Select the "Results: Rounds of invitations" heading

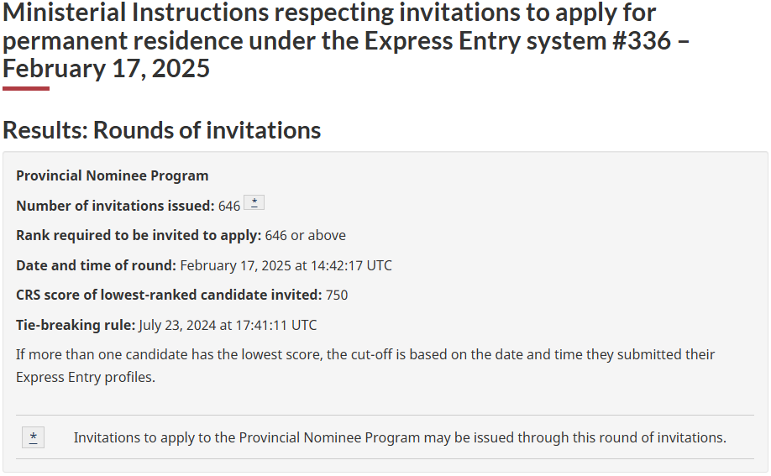[x=161, y=130]
